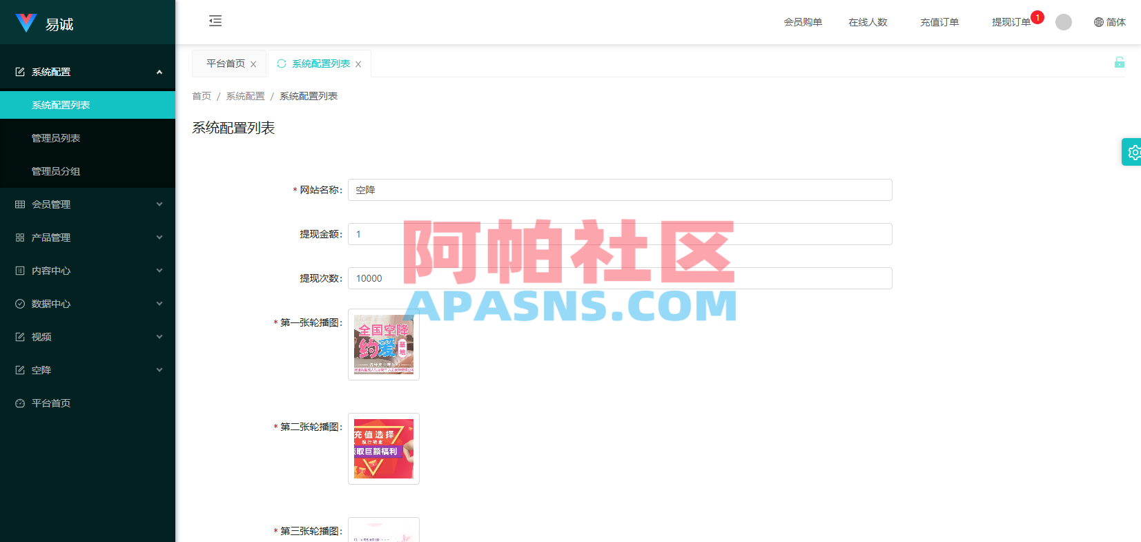Click 首页 in the breadcrumb
The height and width of the screenshot is (542, 1141).
[202, 96]
